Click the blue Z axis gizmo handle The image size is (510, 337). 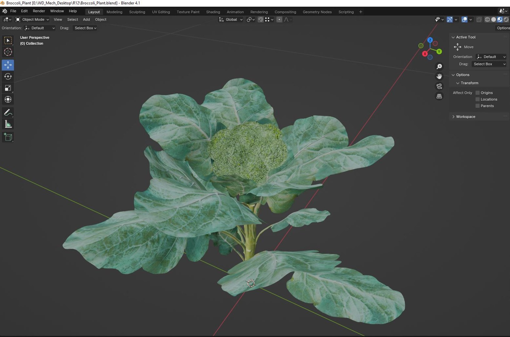point(430,40)
